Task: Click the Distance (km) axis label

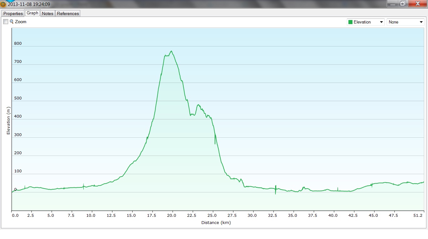Action: pos(216,222)
